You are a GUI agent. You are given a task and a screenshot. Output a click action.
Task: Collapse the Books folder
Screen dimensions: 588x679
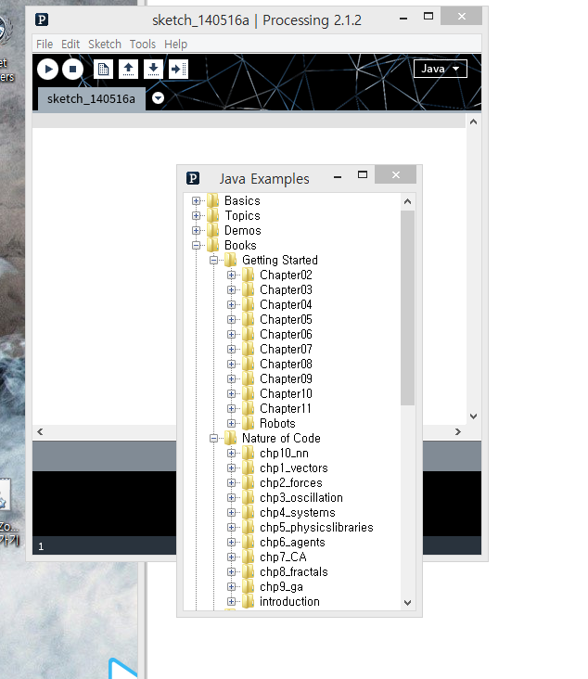[196, 246]
